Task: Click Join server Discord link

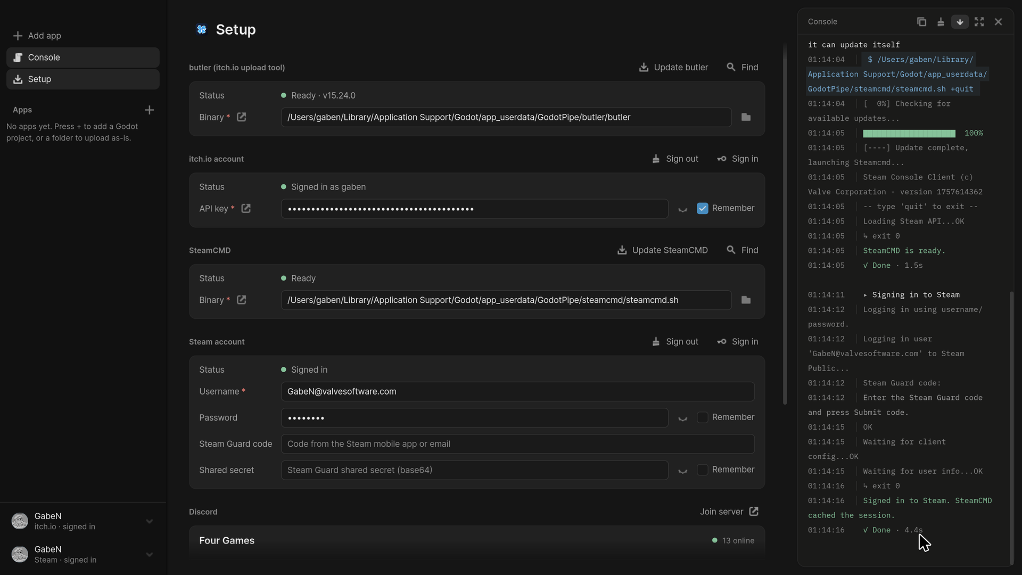Action: [729, 512]
